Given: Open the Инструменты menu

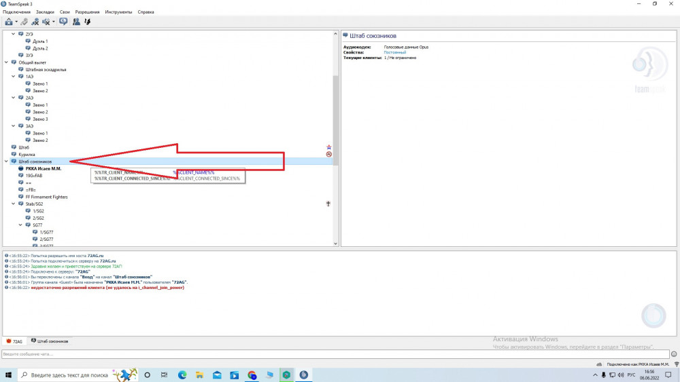Looking at the screenshot, I should (118, 12).
